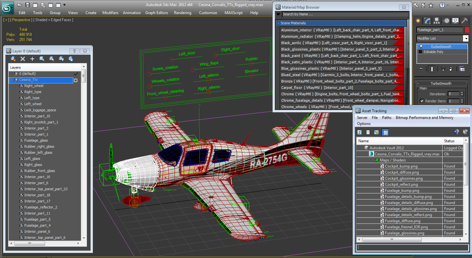Click the main Help question mark icon
This screenshot has height=258, width=472.
point(442,5)
